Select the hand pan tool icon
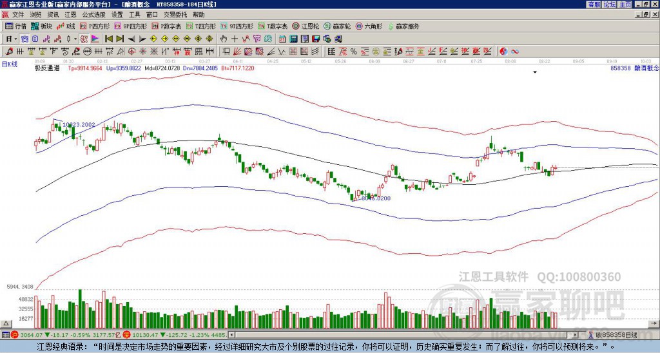Screen dimensions: 660x353 pos(224,39)
